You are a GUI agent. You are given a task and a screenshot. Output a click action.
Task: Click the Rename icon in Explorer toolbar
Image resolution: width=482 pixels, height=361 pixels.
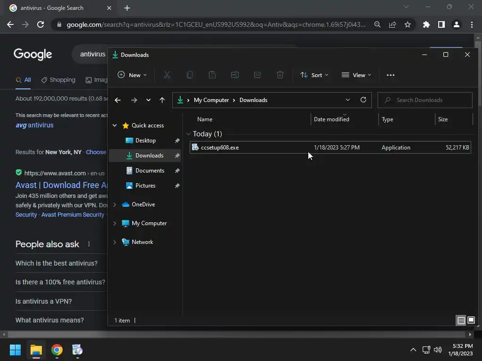tap(235, 75)
